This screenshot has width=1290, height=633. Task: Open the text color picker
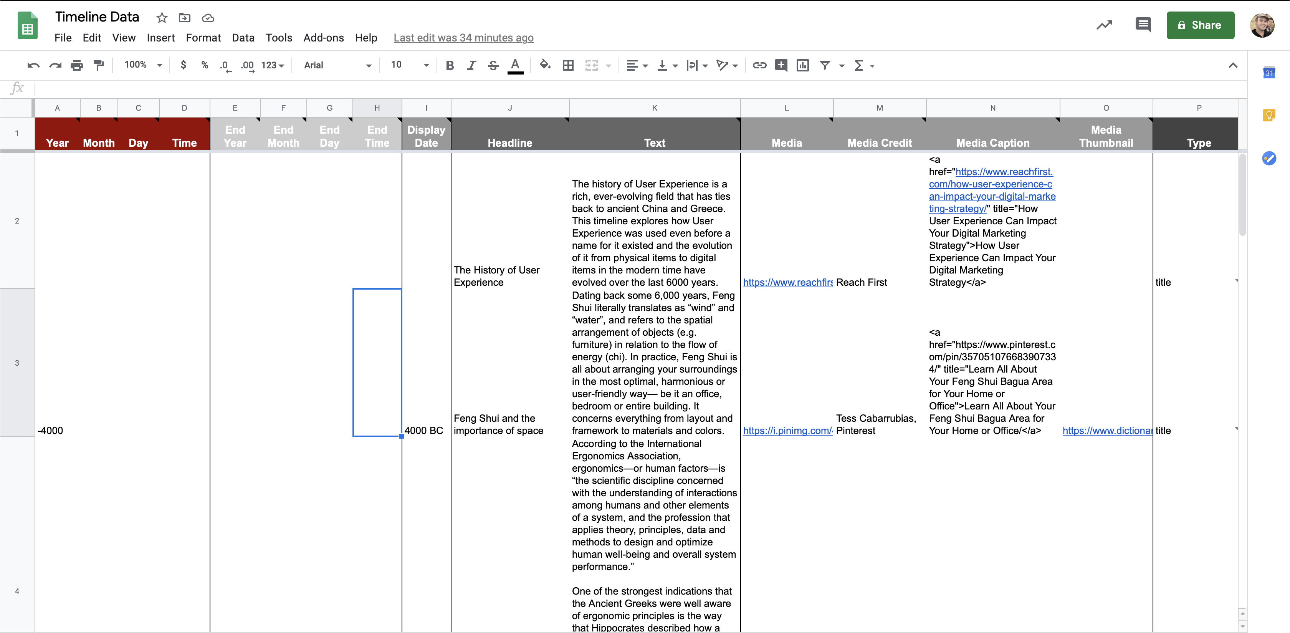click(x=515, y=65)
